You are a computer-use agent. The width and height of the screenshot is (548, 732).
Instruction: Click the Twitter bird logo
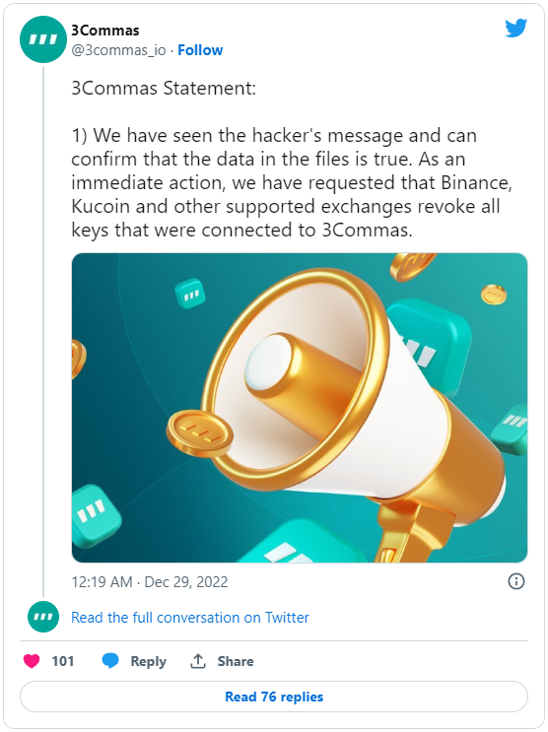click(x=515, y=28)
